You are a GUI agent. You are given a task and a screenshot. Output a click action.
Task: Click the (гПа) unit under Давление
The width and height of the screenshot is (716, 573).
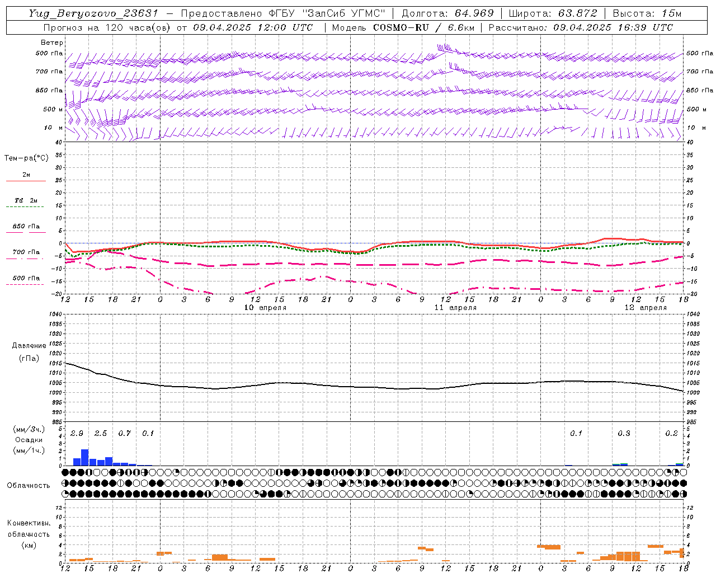tap(29, 359)
